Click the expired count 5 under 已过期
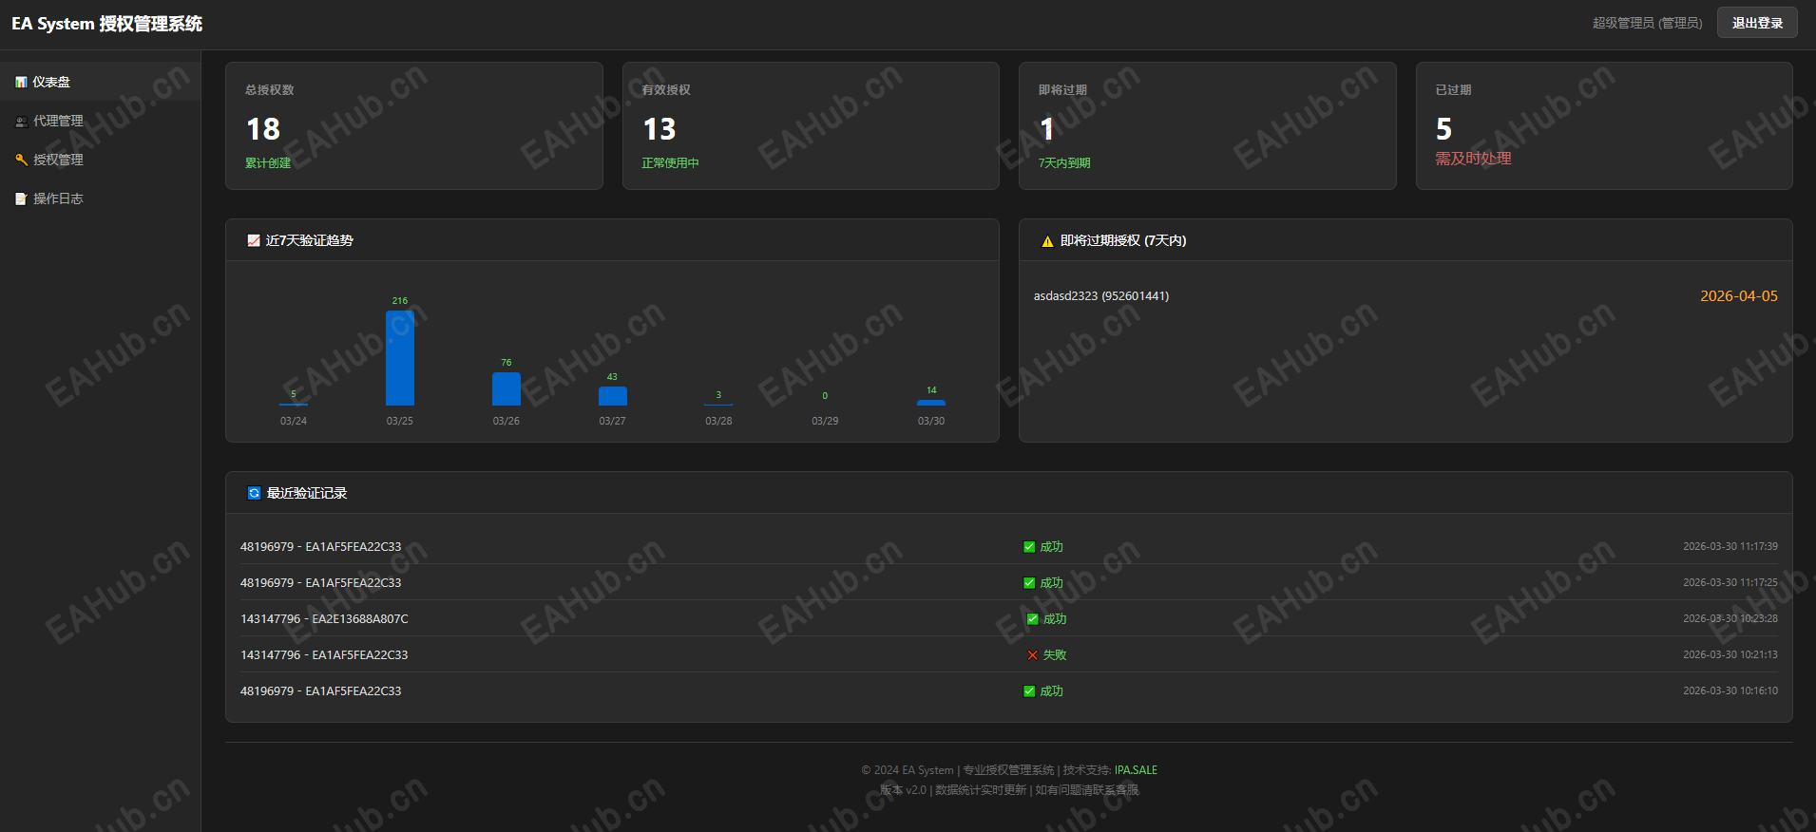This screenshot has height=832, width=1816. (1443, 128)
